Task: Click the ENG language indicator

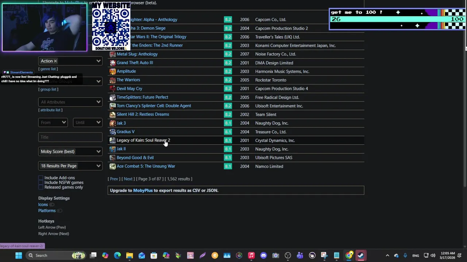Action: tap(416, 255)
